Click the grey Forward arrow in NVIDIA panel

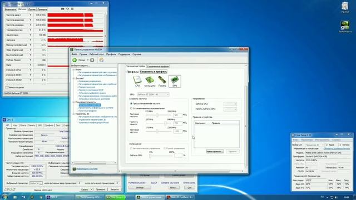click(x=92, y=60)
